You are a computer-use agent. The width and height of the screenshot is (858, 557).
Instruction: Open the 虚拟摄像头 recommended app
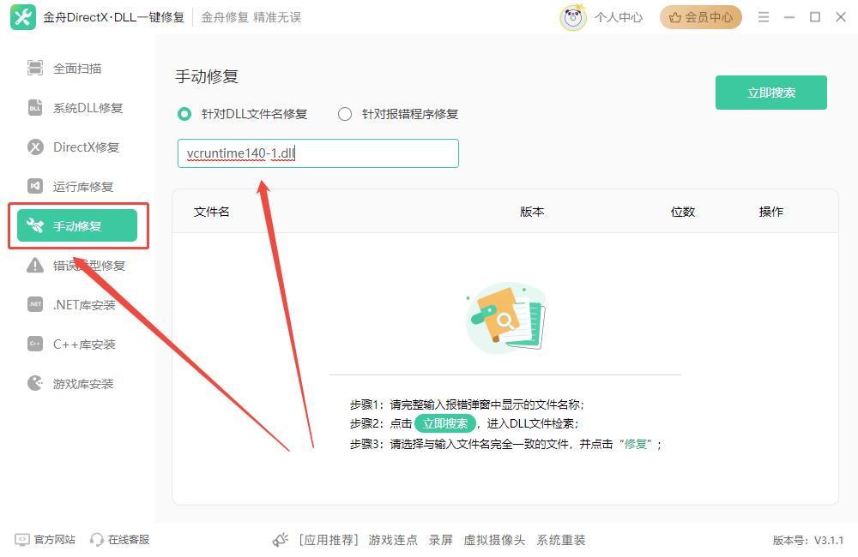click(x=494, y=540)
